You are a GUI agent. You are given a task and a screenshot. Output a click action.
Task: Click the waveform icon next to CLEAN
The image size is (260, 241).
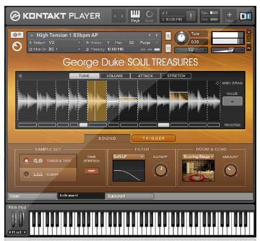(38, 174)
